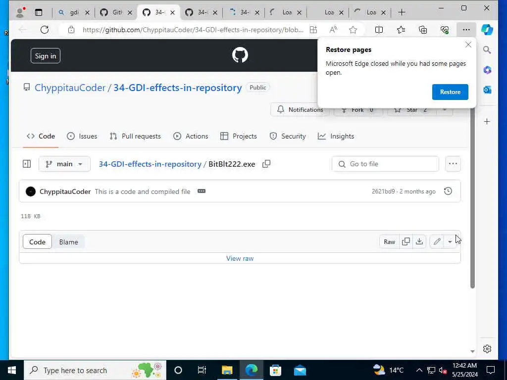Viewport: 507px width, 380px height.
Task: Open the Edge profile icon
Action: pyautogui.click(x=20, y=12)
